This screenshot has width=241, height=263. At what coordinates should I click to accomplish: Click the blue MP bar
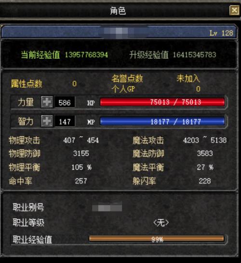coord(162,121)
